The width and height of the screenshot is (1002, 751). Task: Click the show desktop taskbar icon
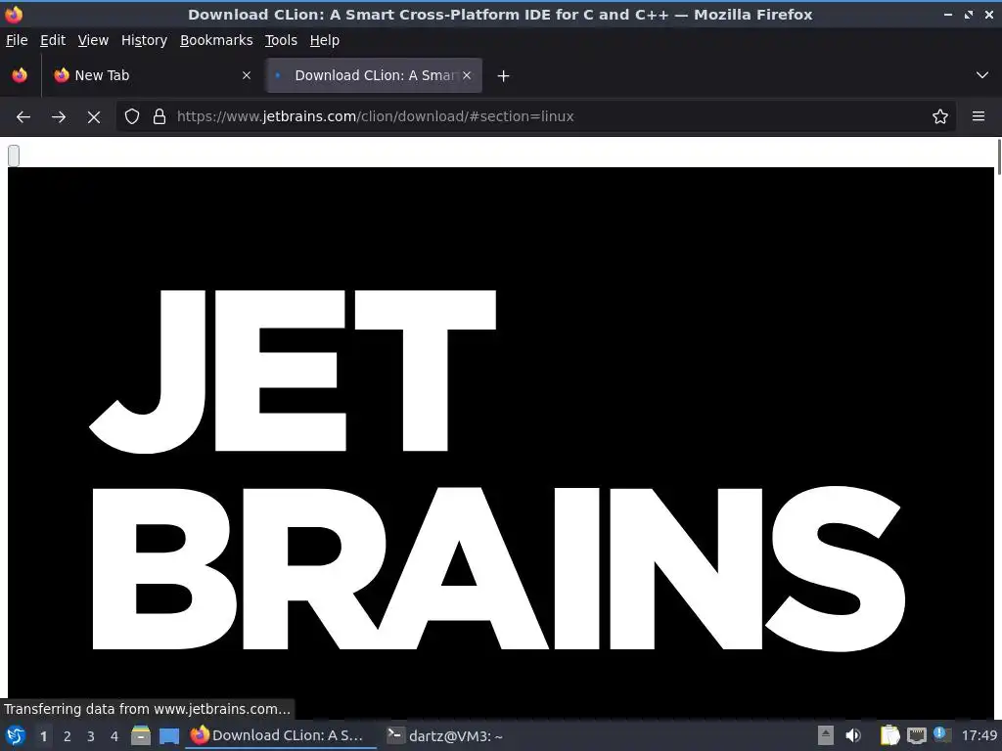(x=169, y=735)
